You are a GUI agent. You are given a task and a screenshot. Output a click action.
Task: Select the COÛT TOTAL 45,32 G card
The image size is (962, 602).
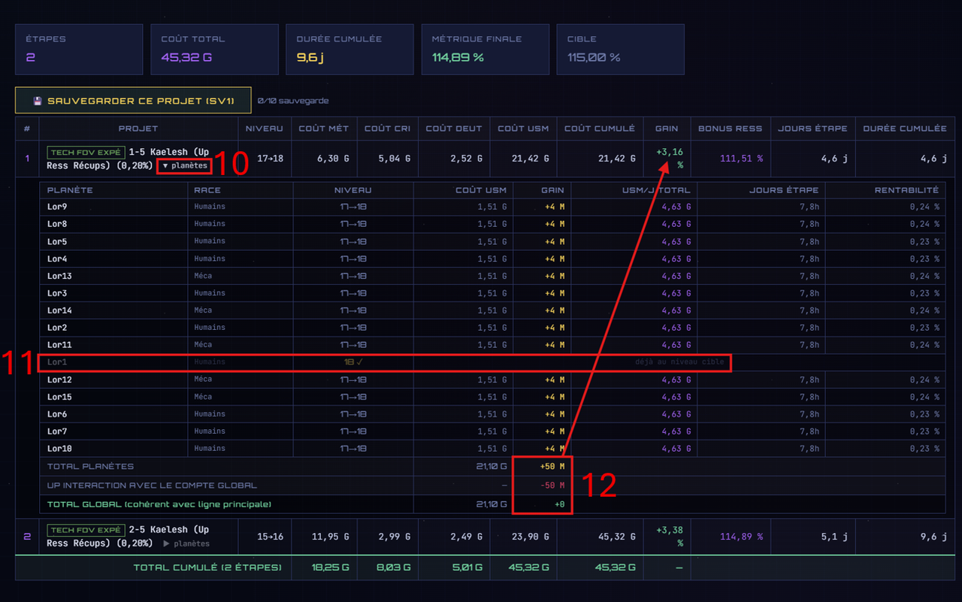click(214, 50)
